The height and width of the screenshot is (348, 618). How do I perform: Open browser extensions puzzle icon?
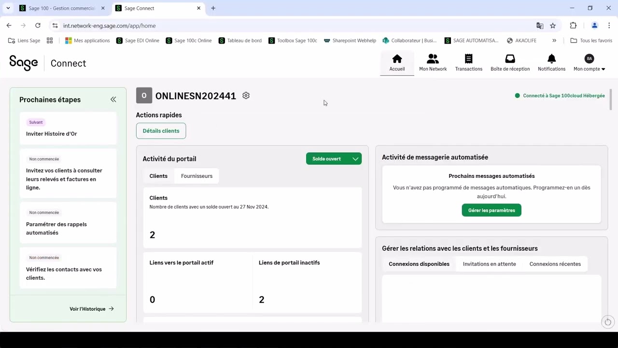click(x=573, y=26)
